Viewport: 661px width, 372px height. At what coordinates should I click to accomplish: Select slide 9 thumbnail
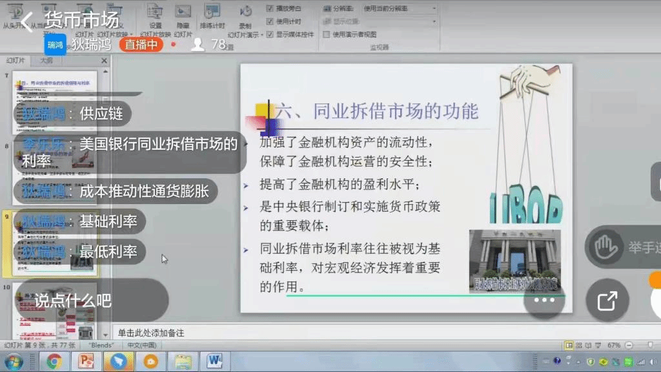click(x=55, y=245)
